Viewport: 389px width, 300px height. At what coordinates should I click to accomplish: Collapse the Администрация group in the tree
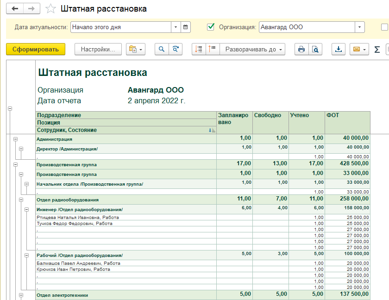[x=15, y=138]
